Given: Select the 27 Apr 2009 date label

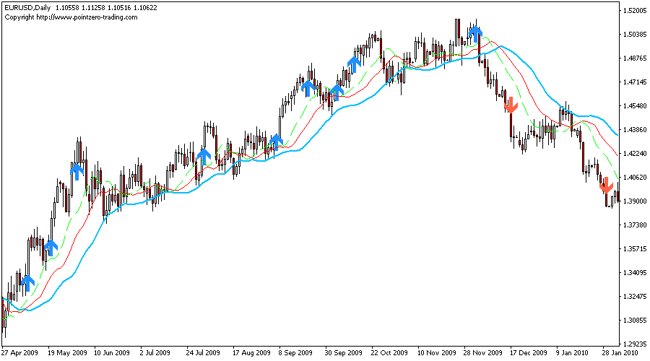Looking at the screenshot, I should pyautogui.click(x=19, y=353).
